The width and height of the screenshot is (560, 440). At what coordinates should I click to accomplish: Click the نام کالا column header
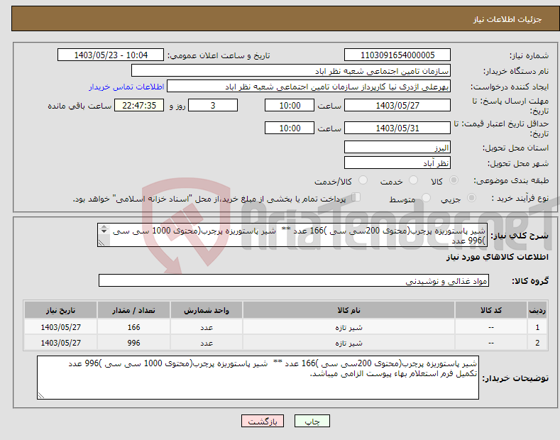click(348, 310)
